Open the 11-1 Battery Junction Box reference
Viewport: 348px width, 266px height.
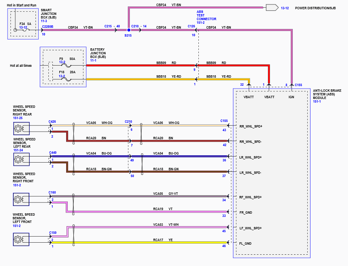(93, 60)
